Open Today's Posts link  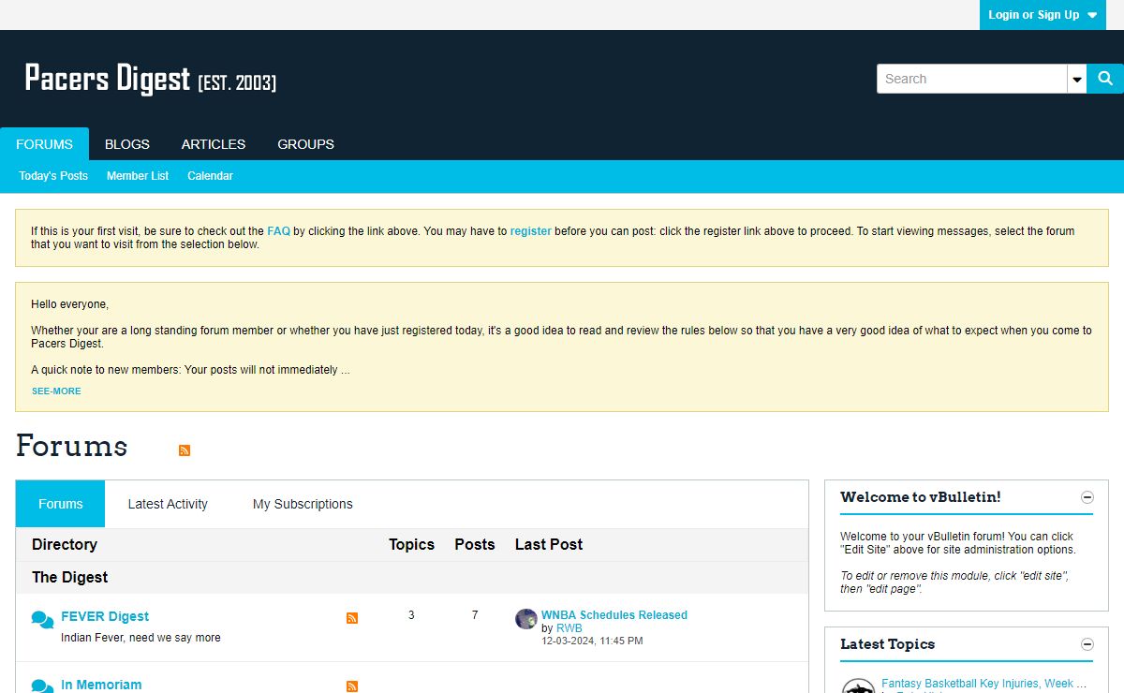(53, 176)
